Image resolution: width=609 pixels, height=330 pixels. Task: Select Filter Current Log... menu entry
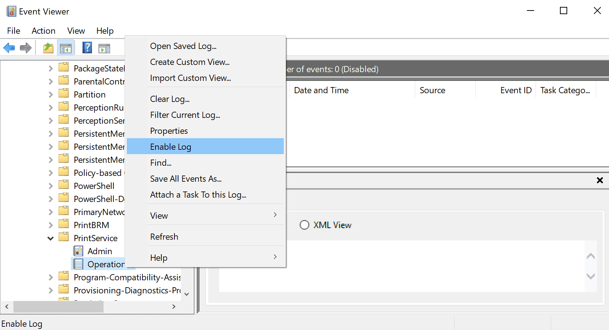coord(185,115)
